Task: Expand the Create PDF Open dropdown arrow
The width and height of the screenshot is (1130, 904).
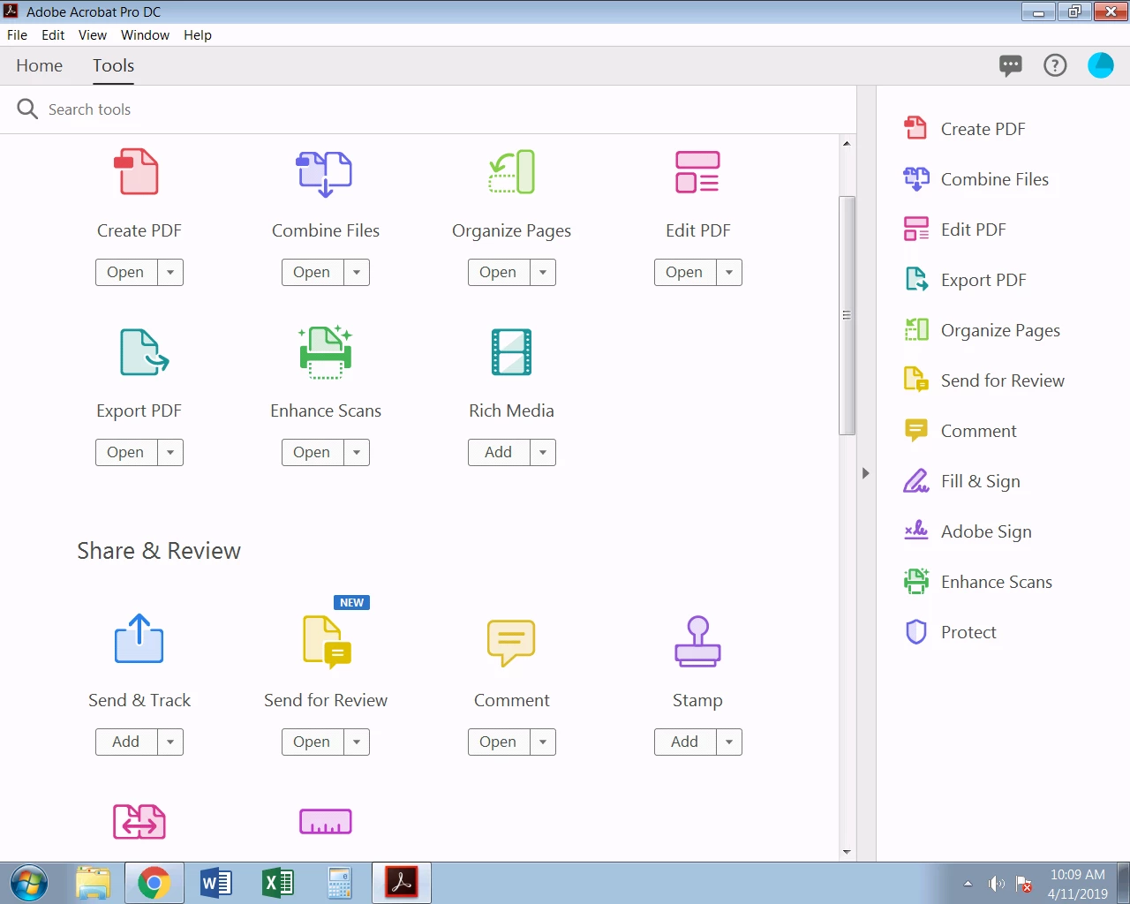Action: click(x=170, y=272)
